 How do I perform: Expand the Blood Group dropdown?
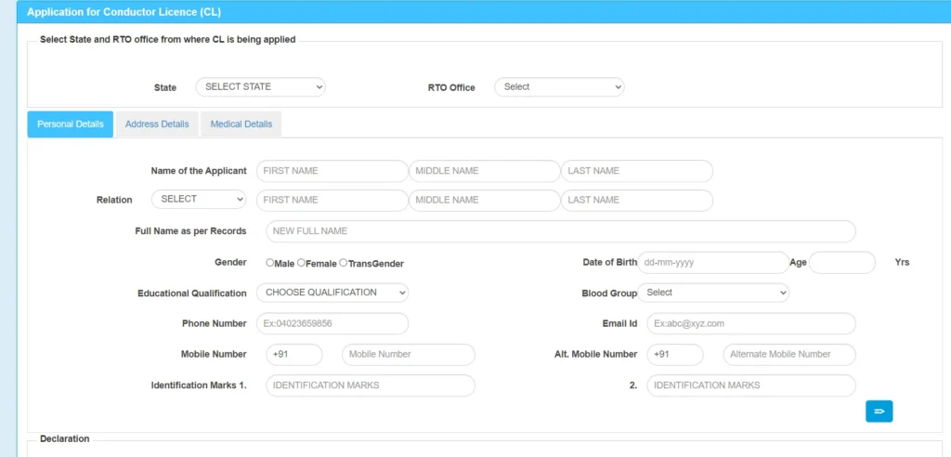pos(713,293)
